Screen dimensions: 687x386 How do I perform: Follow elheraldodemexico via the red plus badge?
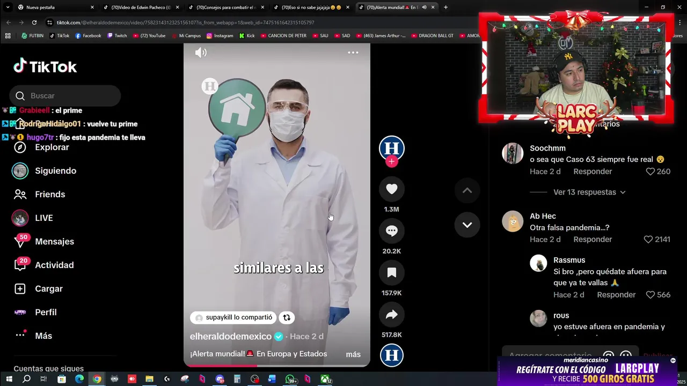[x=392, y=161]
